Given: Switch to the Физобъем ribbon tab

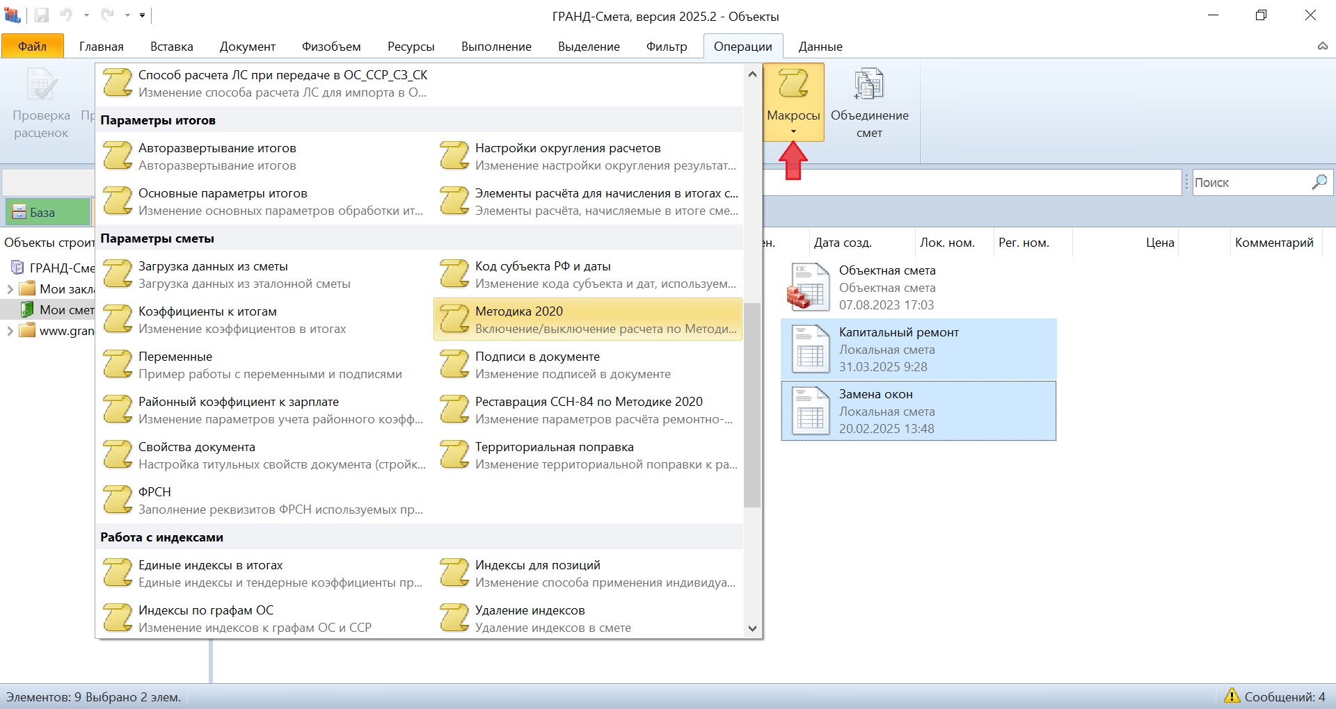Looking at the screenshot, I should [331, 47].
